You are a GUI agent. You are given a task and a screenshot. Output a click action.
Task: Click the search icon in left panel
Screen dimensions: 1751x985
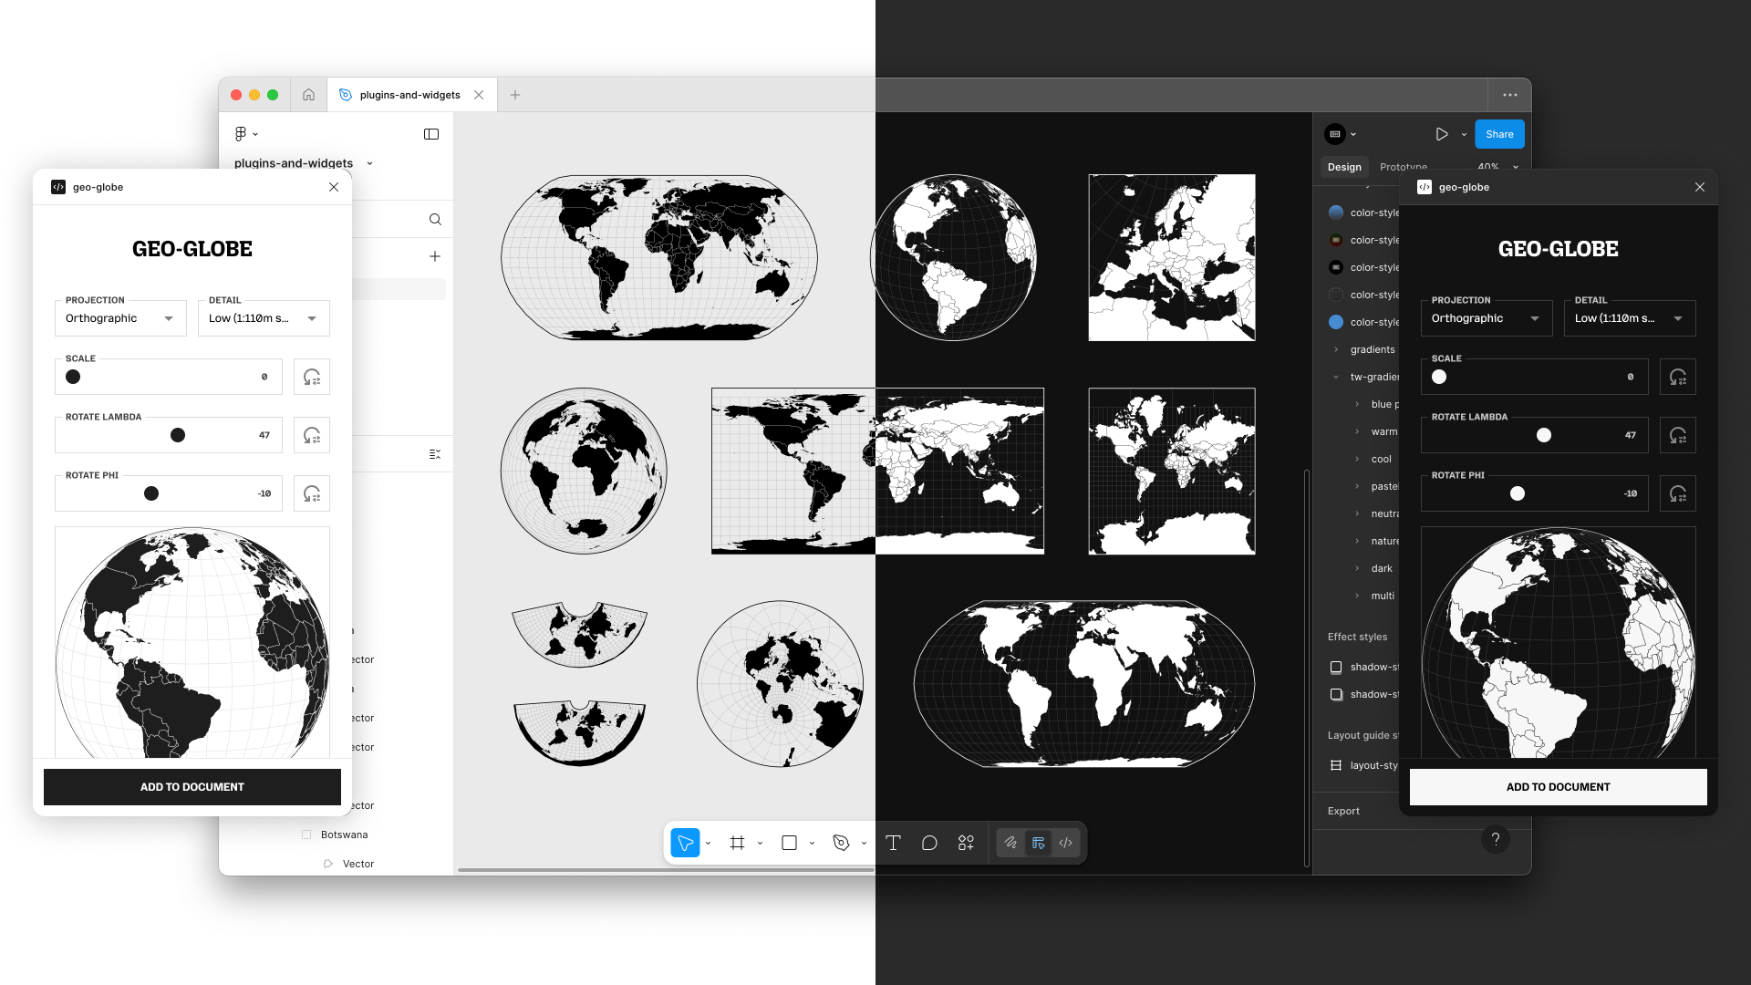[x=435, y=219]
